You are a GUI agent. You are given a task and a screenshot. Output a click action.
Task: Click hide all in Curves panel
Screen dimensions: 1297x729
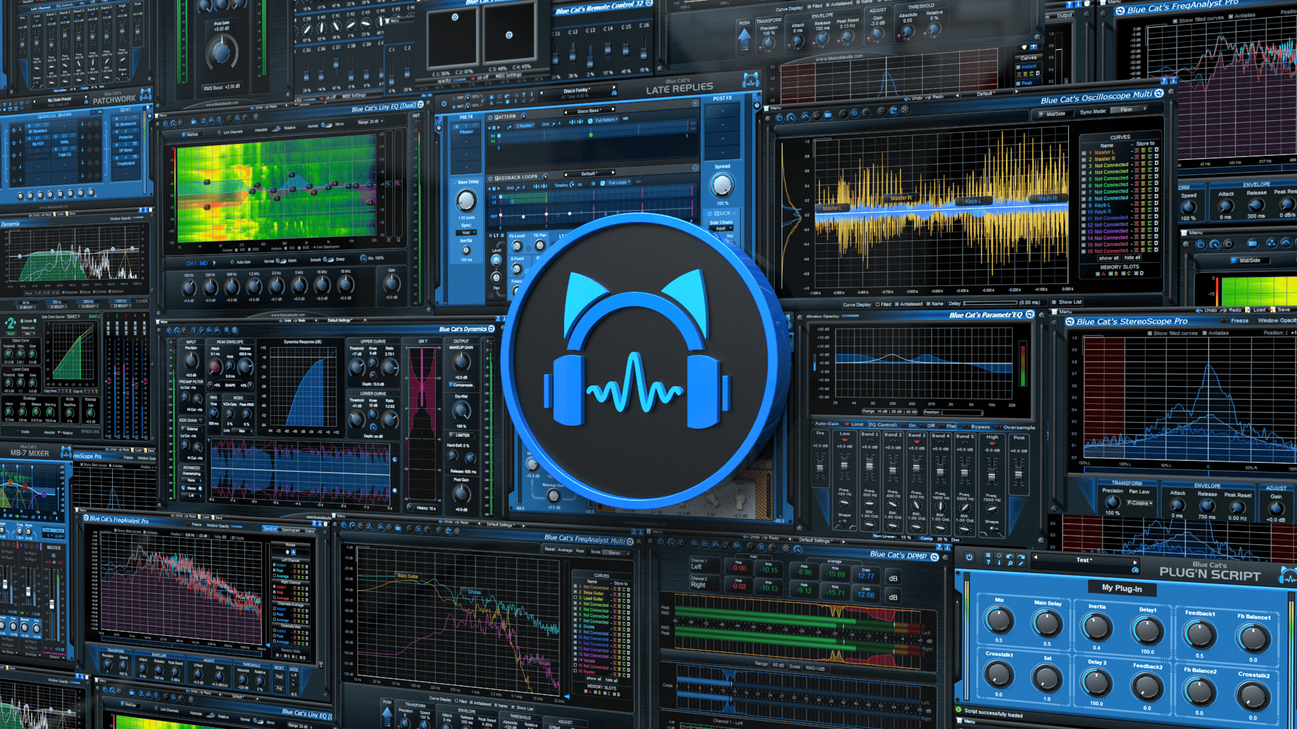(1132, 257)
